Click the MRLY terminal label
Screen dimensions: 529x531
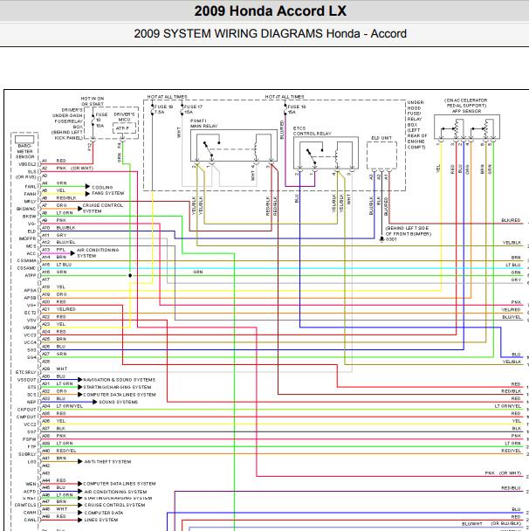coord(31,202)
